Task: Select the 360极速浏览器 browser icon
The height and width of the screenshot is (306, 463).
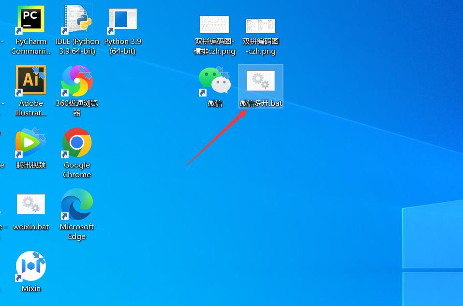Action: coord(77,81)
